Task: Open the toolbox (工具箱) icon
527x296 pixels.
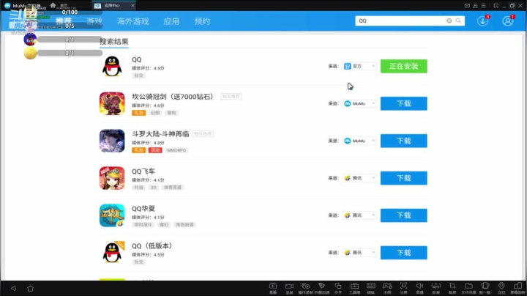Action: pyautogui.click(x=354, y=288)
